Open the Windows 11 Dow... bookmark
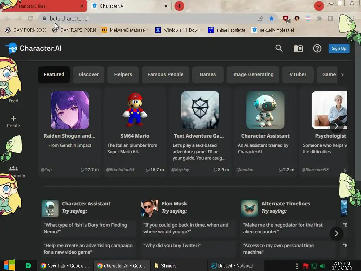This screenshot has height=271, width=361. pyautogui.click(x=179, y=30)
